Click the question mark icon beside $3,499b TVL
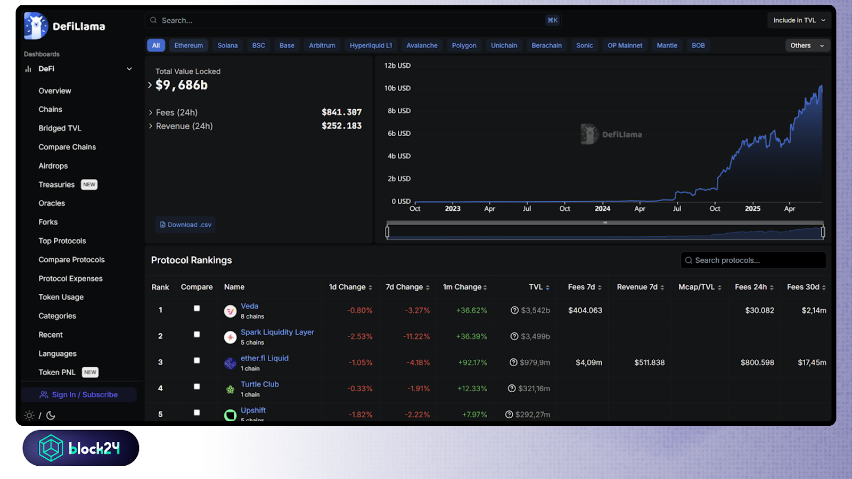 point(514,336)
